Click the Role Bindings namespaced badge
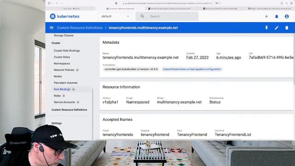The image size is (295, 166). pos(74,89)
